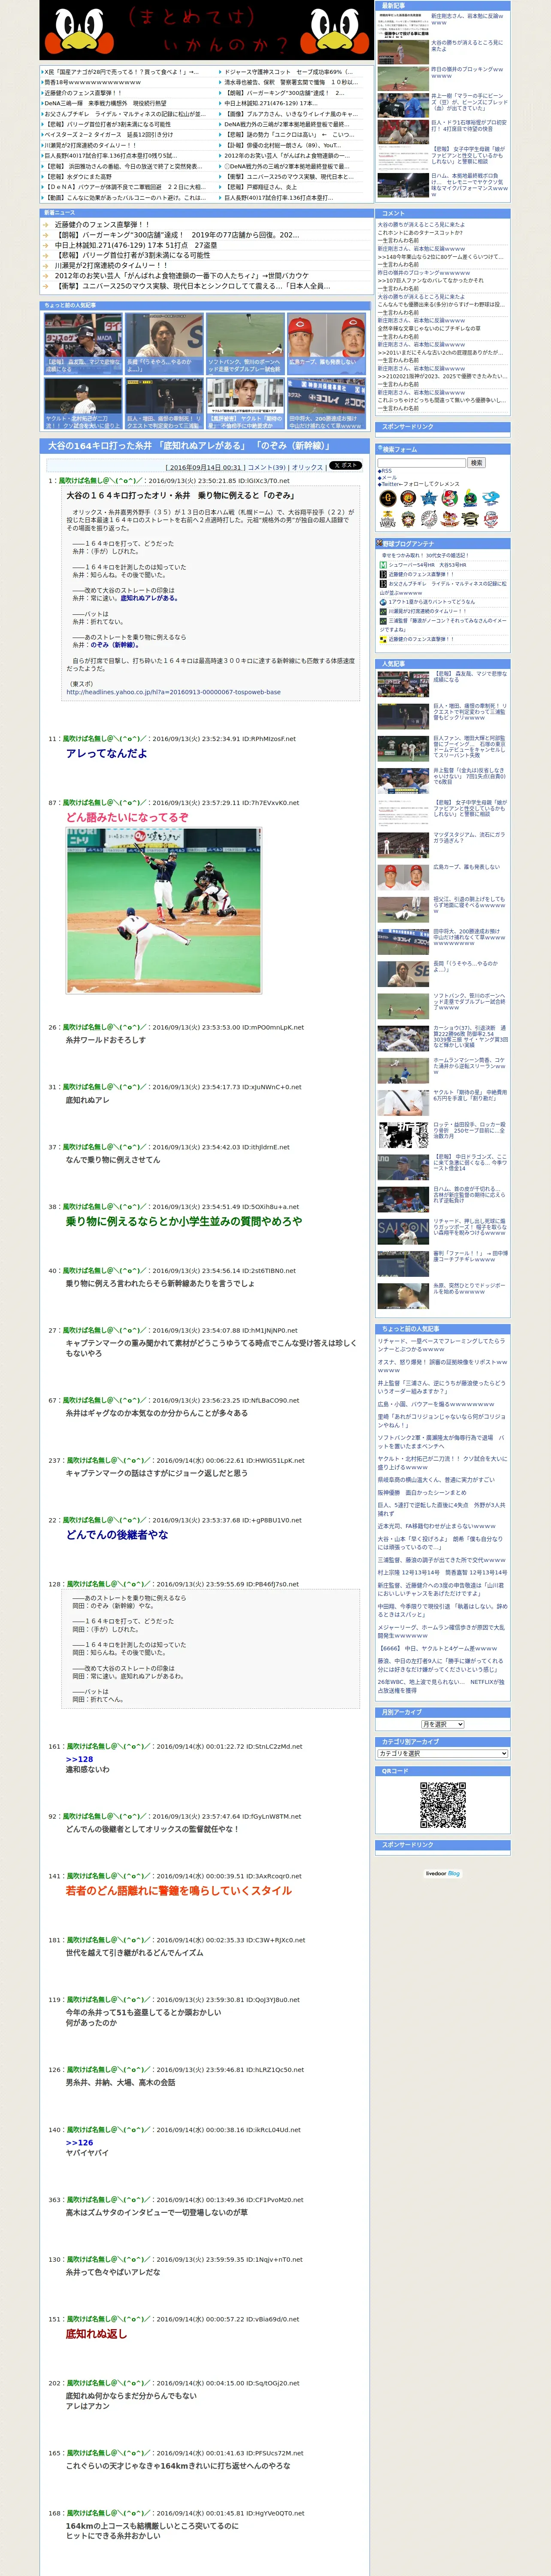This screenshot has width=551, height=2576.
Task: Click the QR code image
Action: coord(443,1805)
